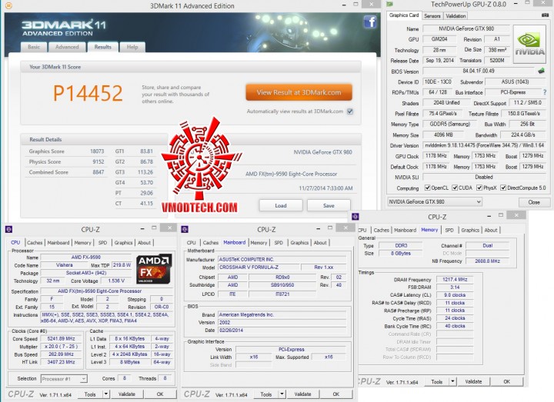Expand Tools arrow in the CPU-Z Mainboard window
This screenshot has width=554, height=402.
pos(282,394)
